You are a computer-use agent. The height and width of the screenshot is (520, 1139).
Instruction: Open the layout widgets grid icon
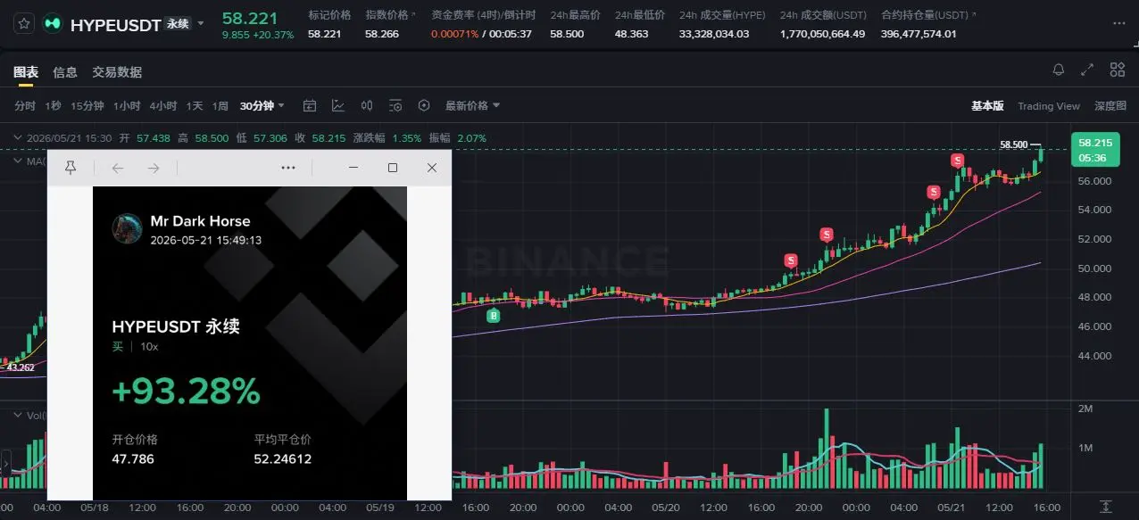[1117, 70]
